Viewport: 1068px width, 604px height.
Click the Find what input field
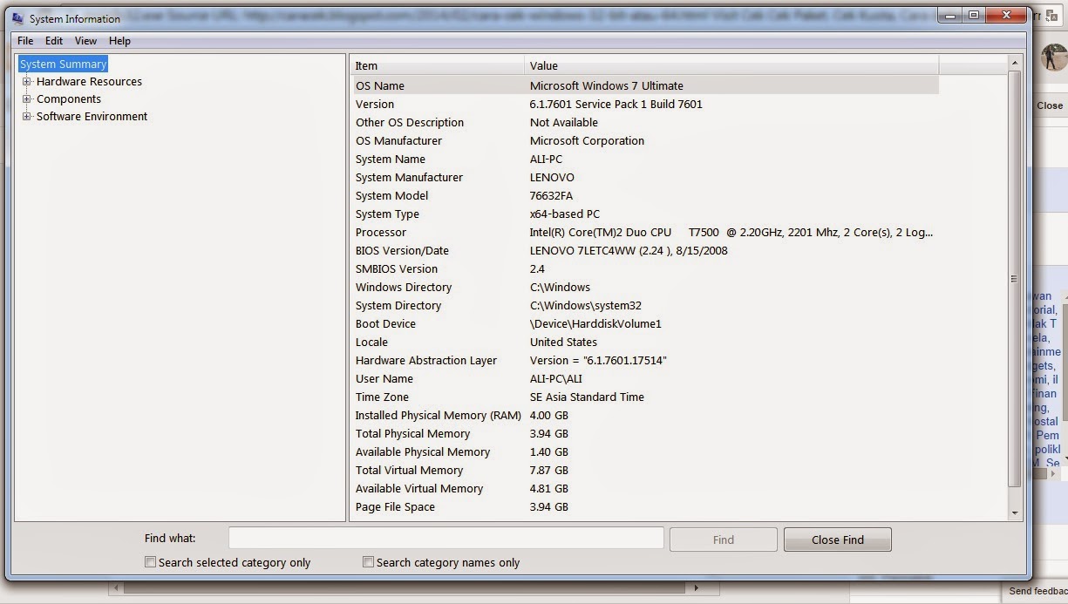point(446,540)
